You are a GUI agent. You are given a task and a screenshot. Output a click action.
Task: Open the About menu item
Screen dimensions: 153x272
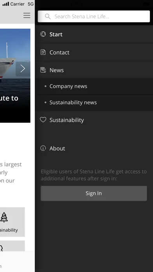[x=94, y=149]
